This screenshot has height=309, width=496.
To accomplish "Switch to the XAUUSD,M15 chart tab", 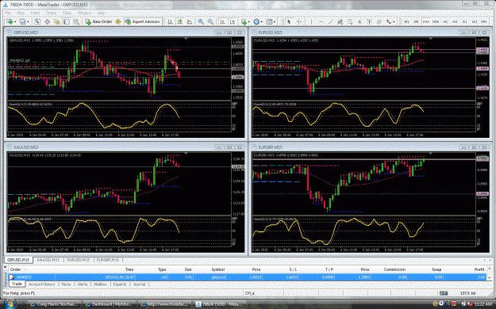I will [x=48, y=260].
